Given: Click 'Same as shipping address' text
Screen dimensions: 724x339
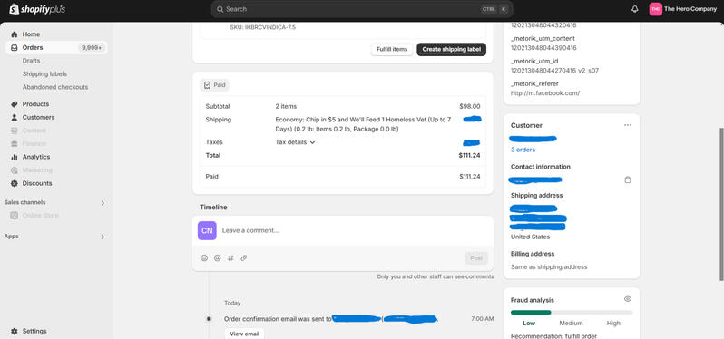Looking at the screenshot, I should [549, 267].
